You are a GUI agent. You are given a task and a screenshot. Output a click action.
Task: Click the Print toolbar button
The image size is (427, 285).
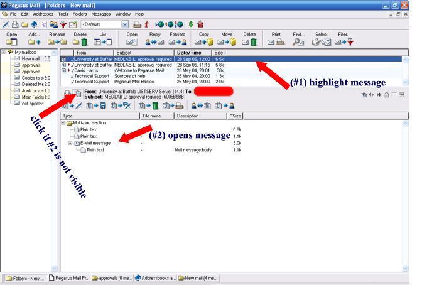pyautogui.click(x=276, y=39)
